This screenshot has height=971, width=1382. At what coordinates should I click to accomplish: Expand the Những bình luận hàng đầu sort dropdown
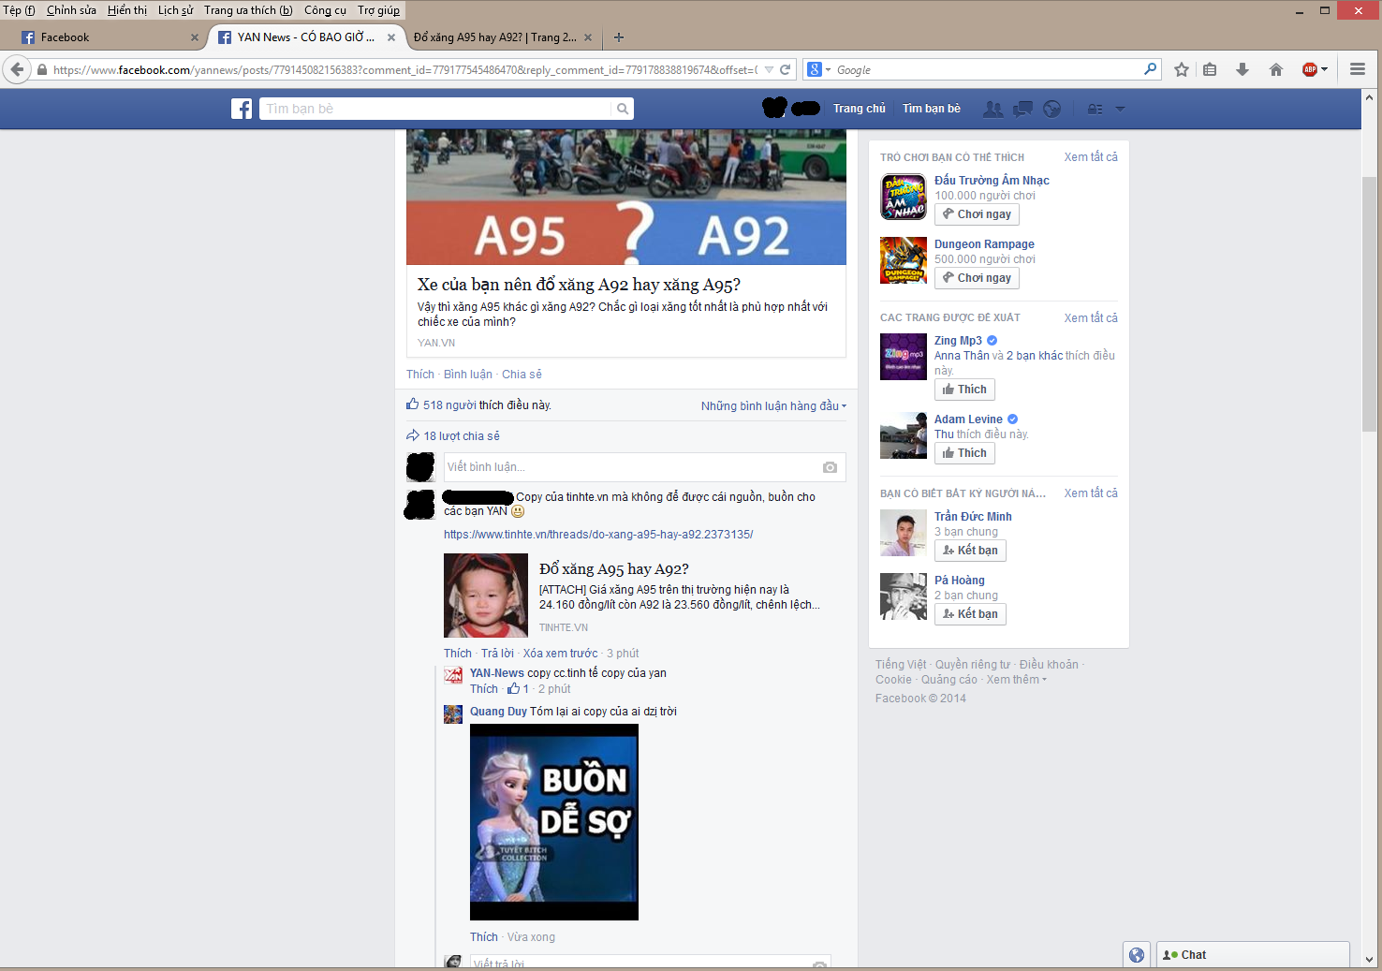click(x=773, y=405)
